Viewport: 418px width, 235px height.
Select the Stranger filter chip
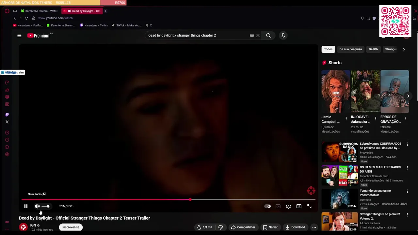[391, 49]
